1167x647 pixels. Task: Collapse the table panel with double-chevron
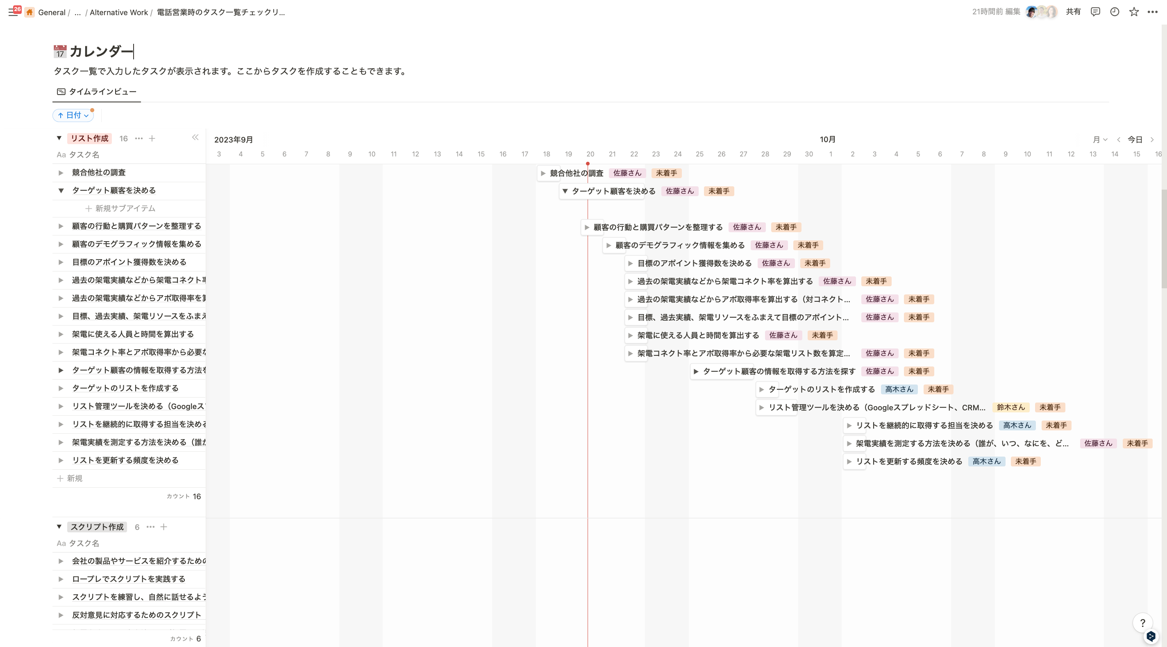[195, 138]
